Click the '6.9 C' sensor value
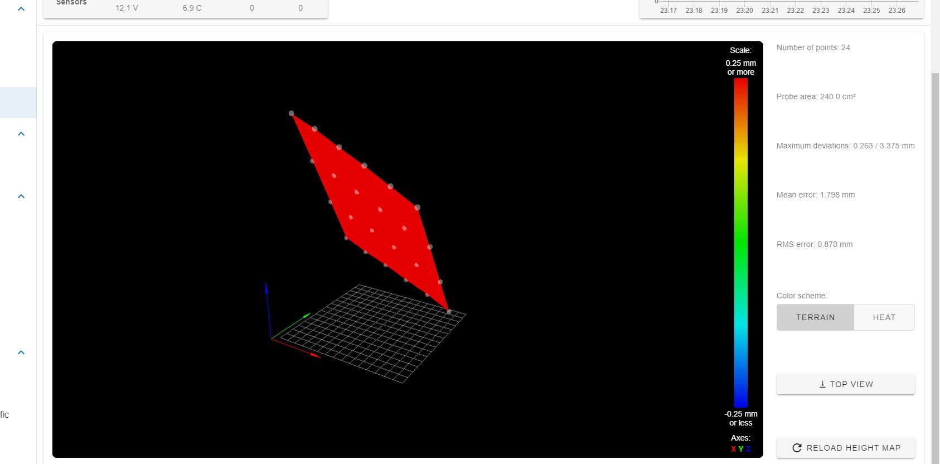The width and height of the screenshot is (940, 464). point(192,8)
